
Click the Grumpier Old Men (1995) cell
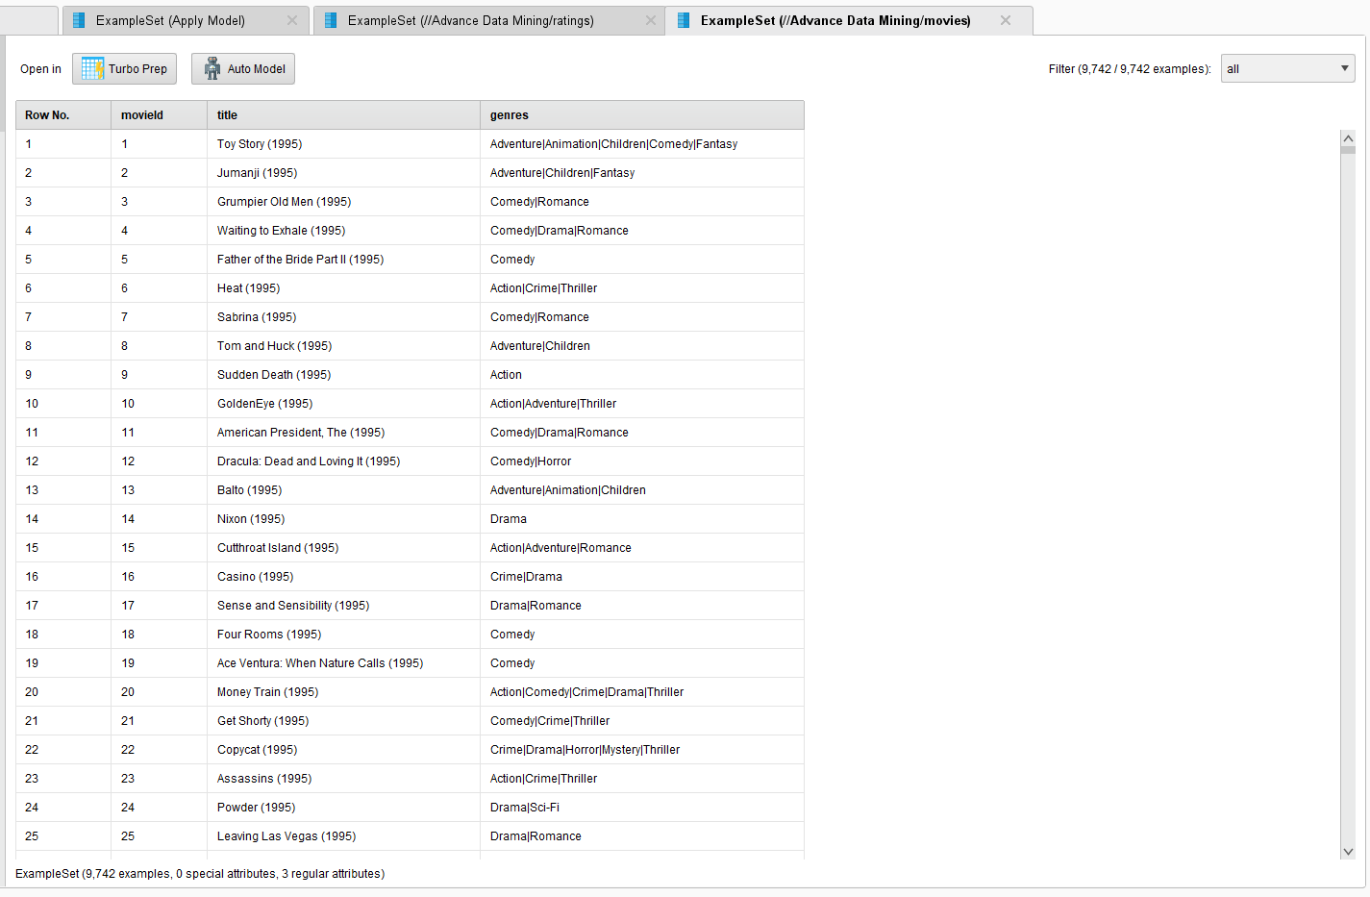[x=343, y=202]
